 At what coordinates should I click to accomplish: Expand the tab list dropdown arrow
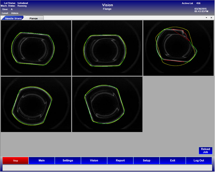206,18
